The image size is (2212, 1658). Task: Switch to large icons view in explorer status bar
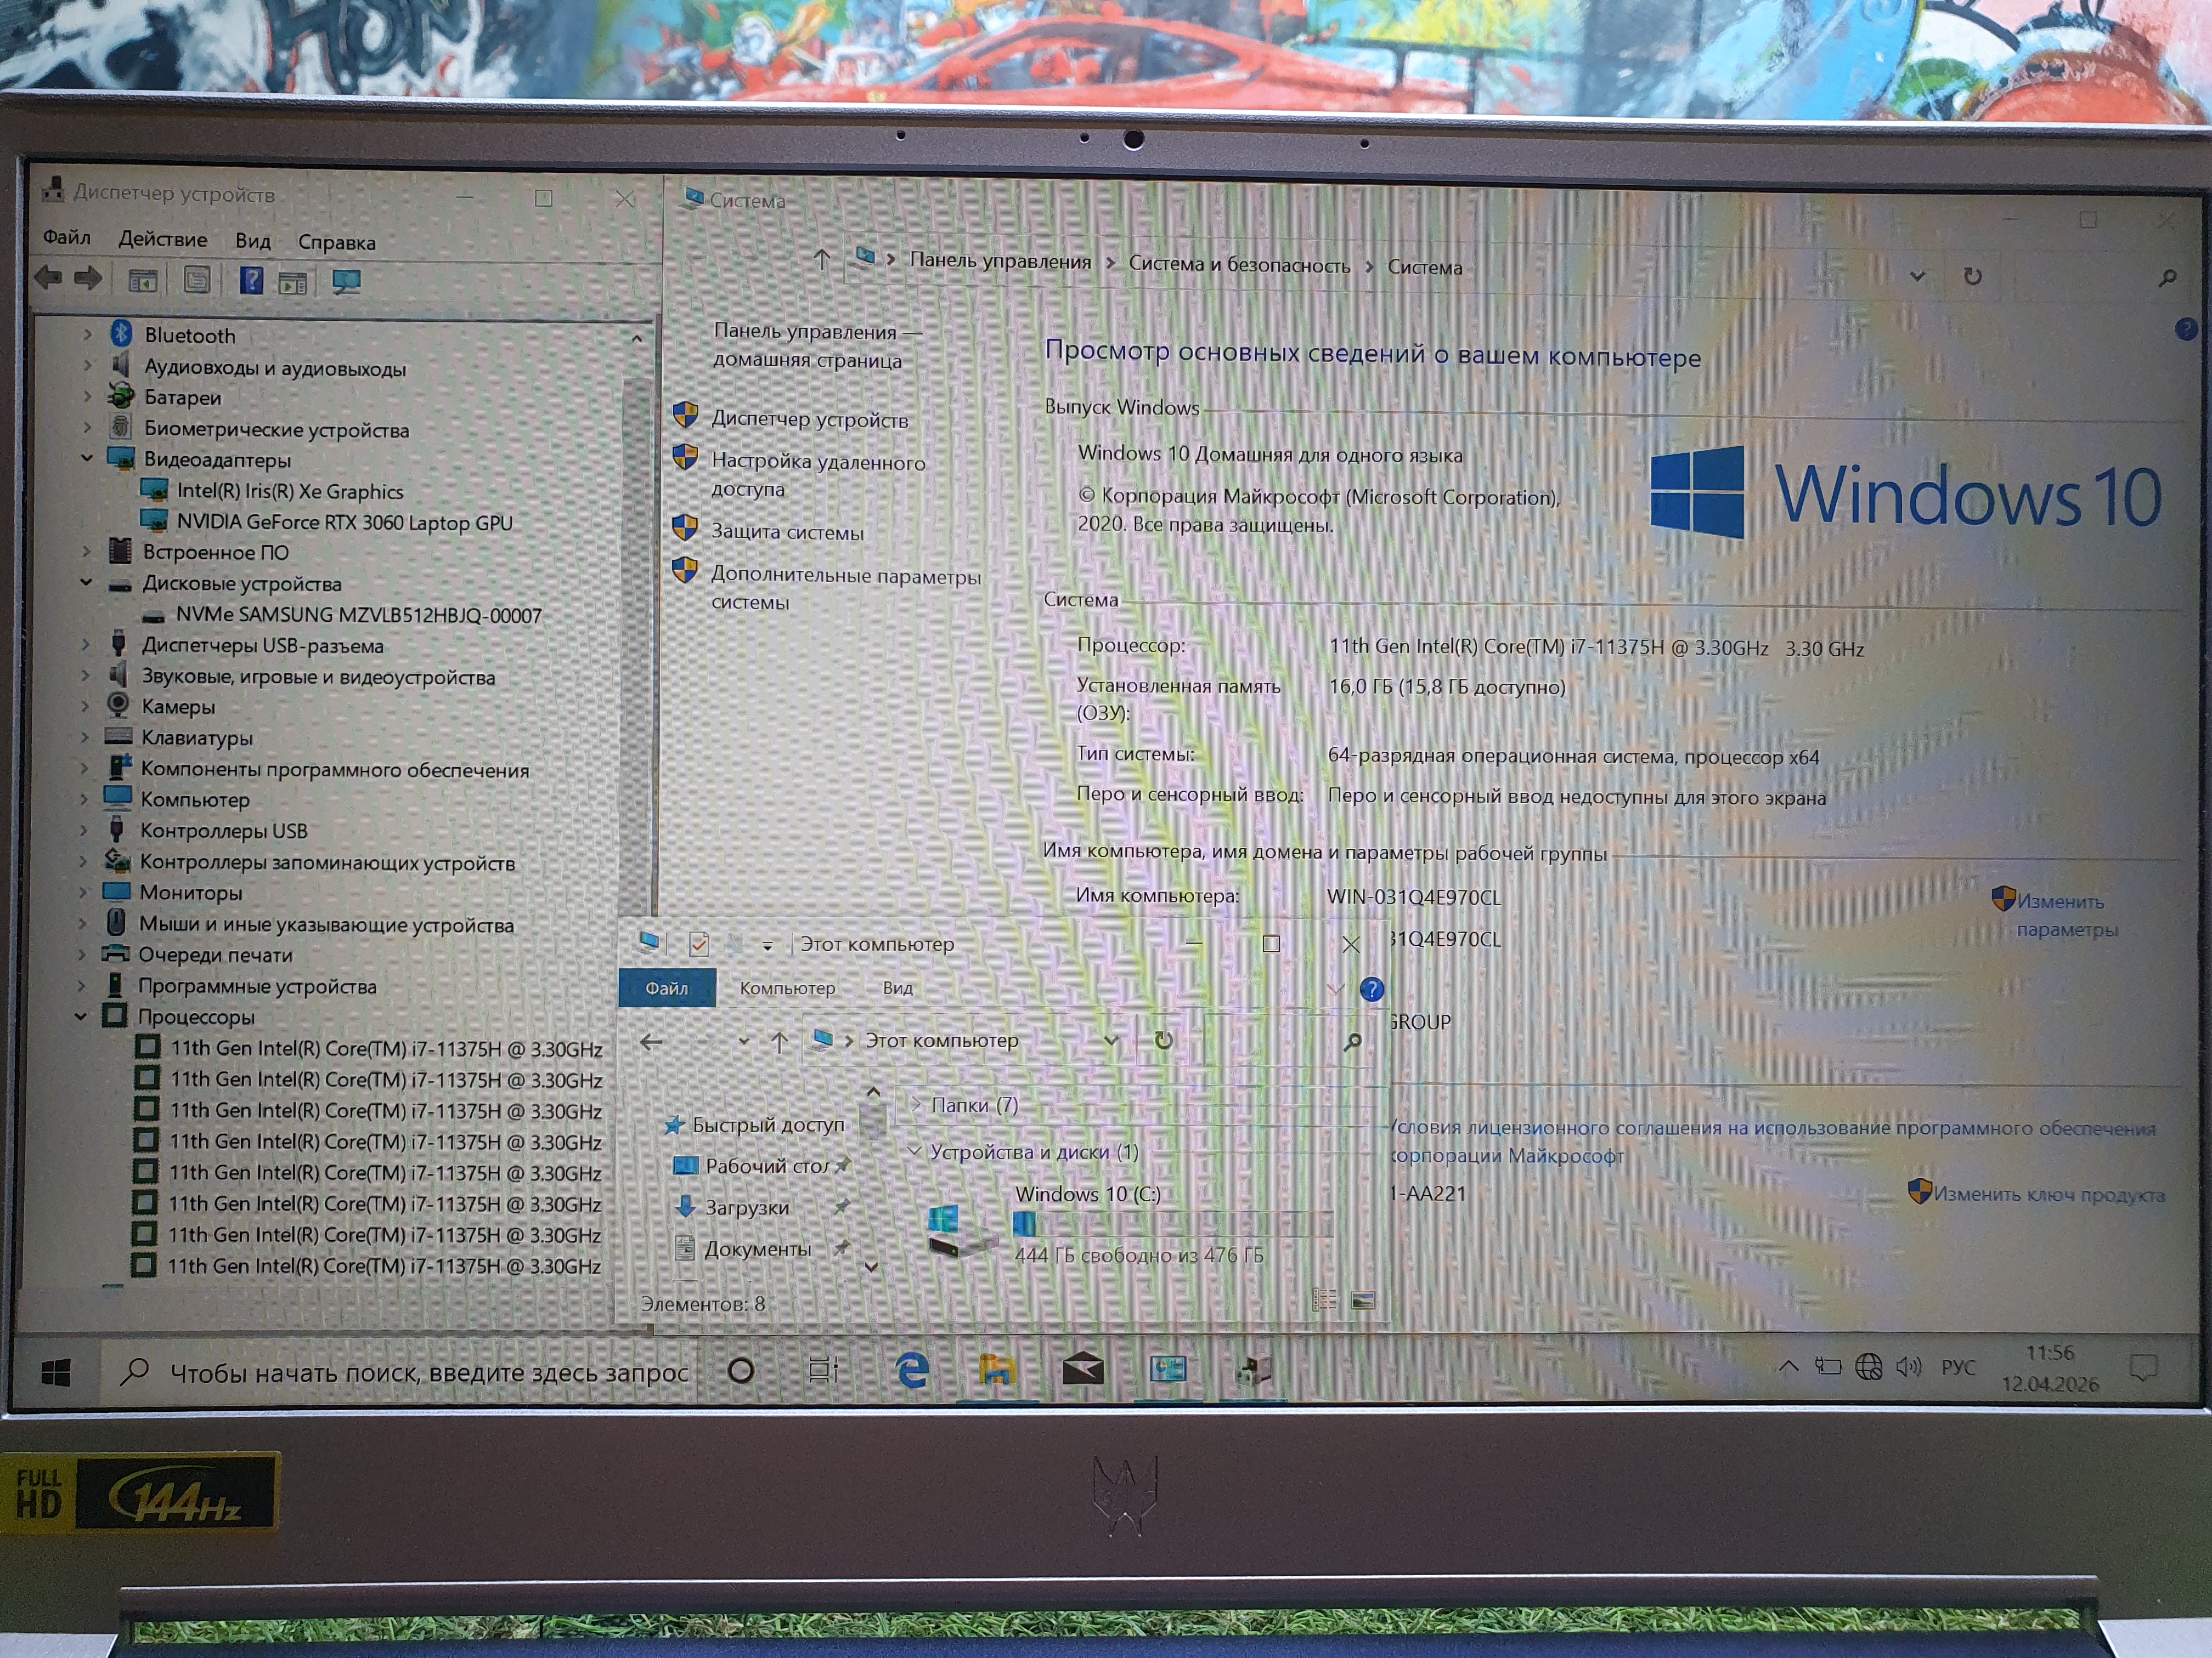pos(1362,1300)
